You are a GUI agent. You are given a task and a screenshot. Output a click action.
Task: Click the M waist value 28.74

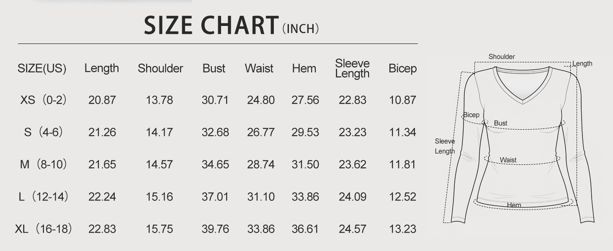[260, 164]
